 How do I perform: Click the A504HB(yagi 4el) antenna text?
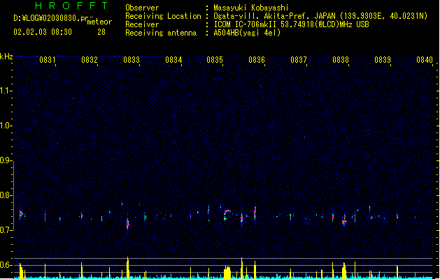[247, 33]
